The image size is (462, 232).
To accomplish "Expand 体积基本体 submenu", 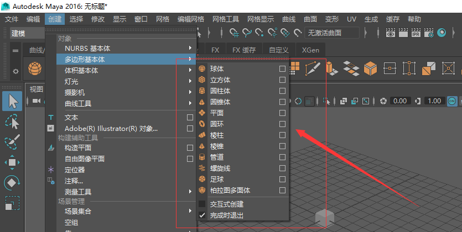I will pyautogui.click(x=126, y=70).
